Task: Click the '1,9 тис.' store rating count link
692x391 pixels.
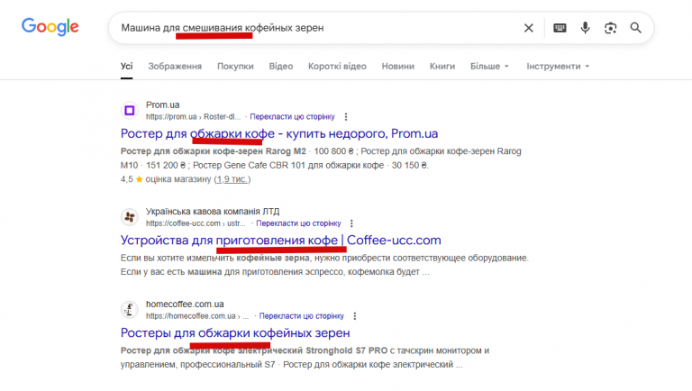Action: point(232,179)
